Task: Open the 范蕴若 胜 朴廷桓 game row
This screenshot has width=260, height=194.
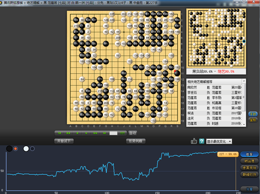Action: [x=214, y=108]
